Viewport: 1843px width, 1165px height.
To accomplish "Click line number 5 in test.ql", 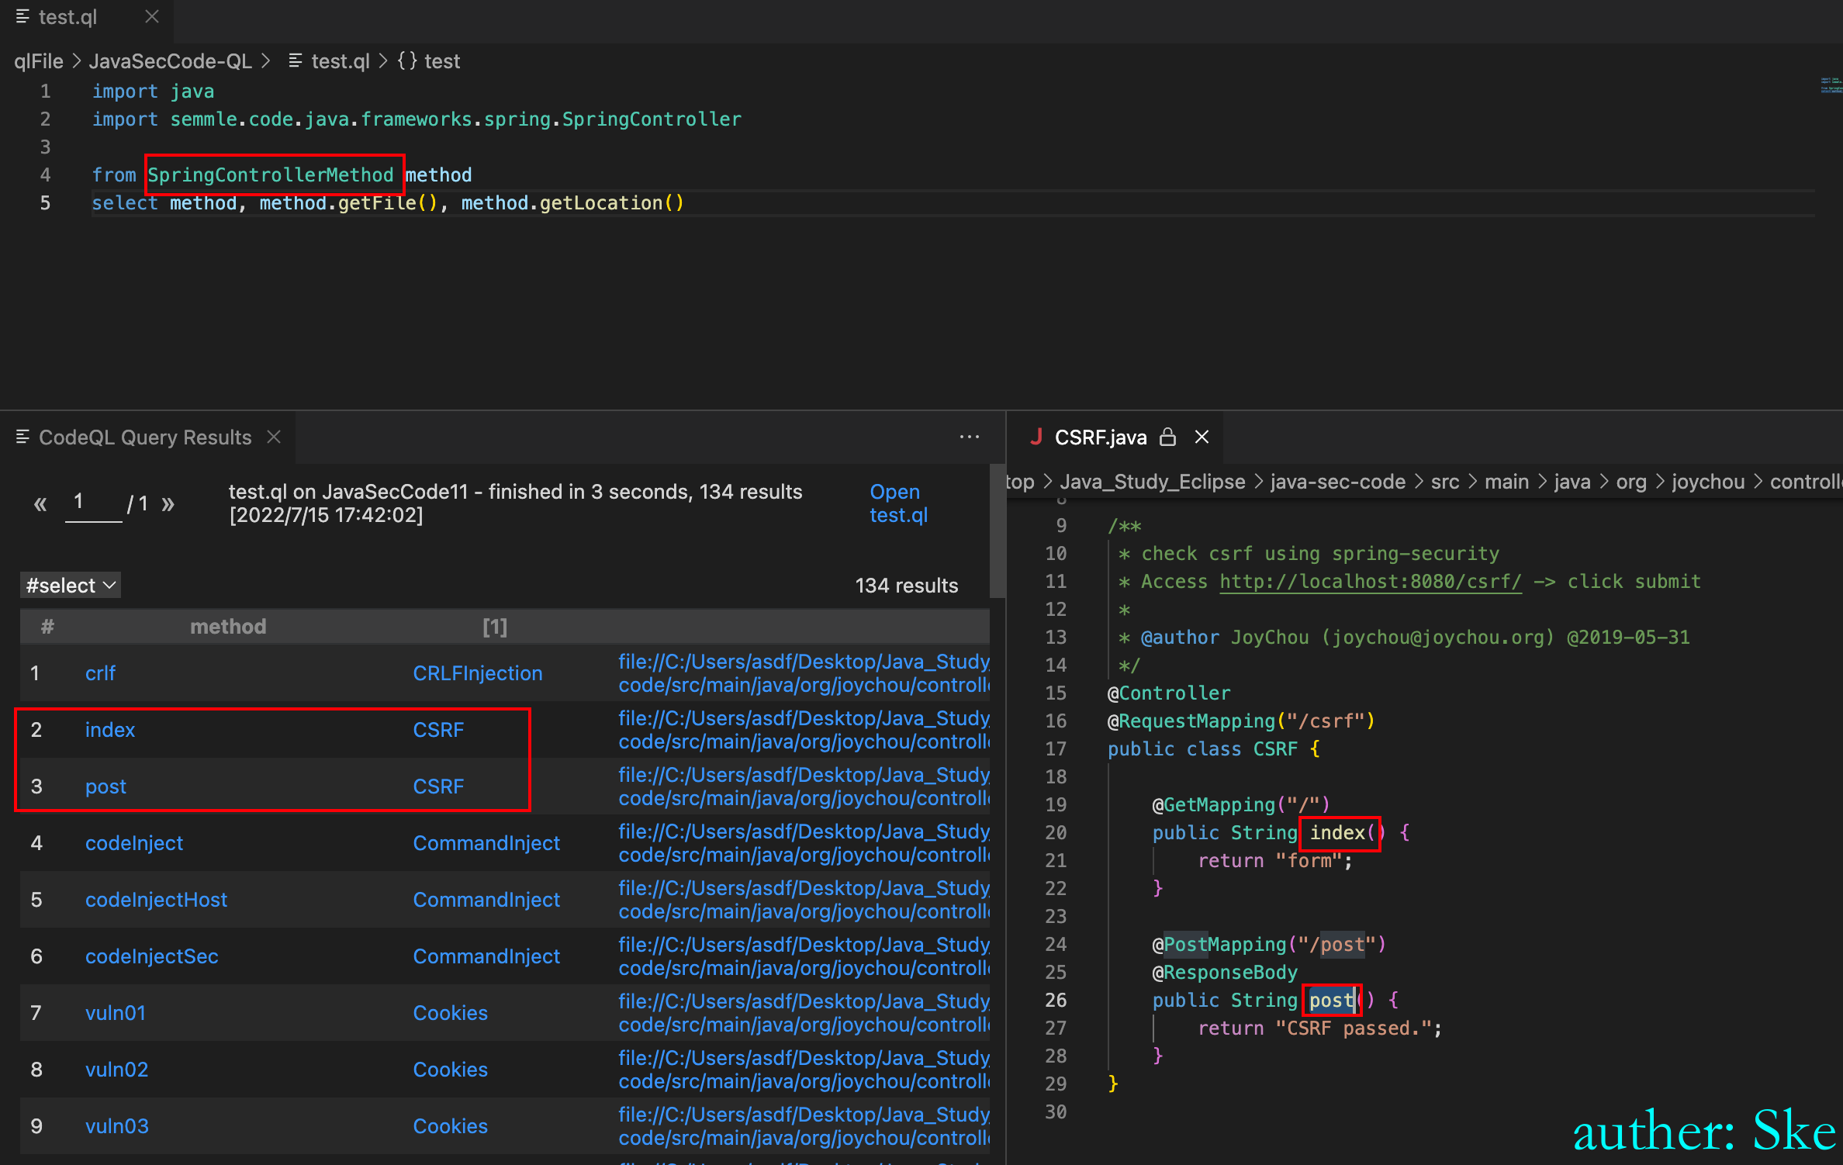I will click(x=45, y=203).
